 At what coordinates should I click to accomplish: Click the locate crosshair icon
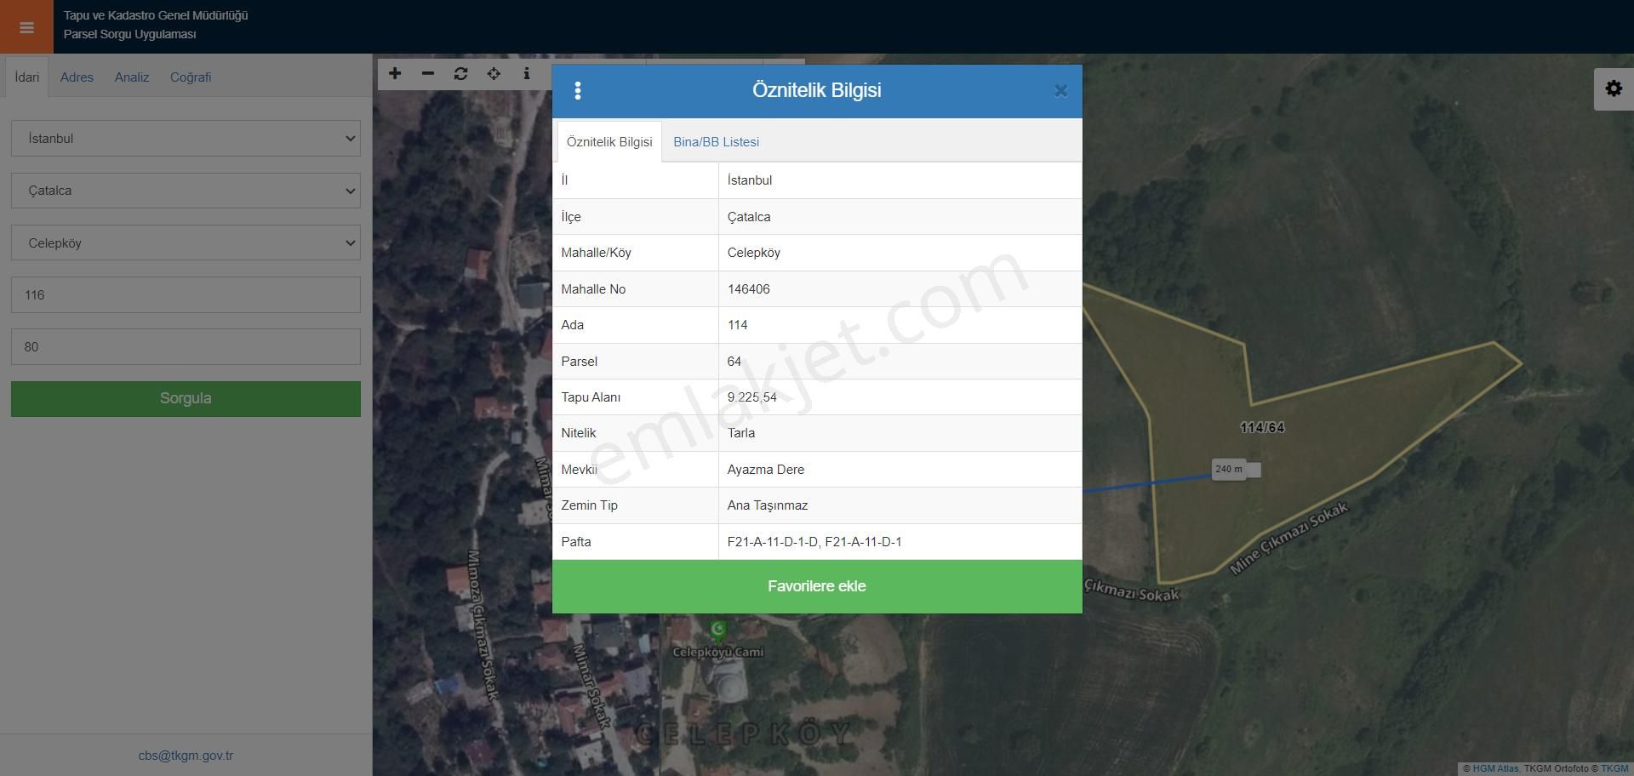(494, 74)
